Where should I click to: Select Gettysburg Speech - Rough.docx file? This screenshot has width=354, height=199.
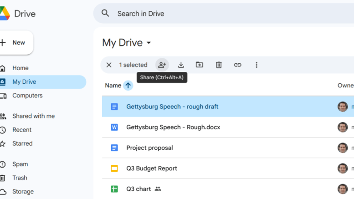pyautogui.click(x=173, y=127)
